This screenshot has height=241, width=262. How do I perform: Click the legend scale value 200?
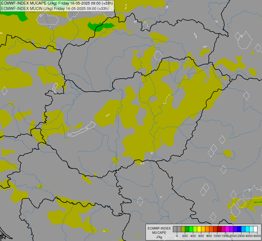pyautogui.click(x=185, y=236)
